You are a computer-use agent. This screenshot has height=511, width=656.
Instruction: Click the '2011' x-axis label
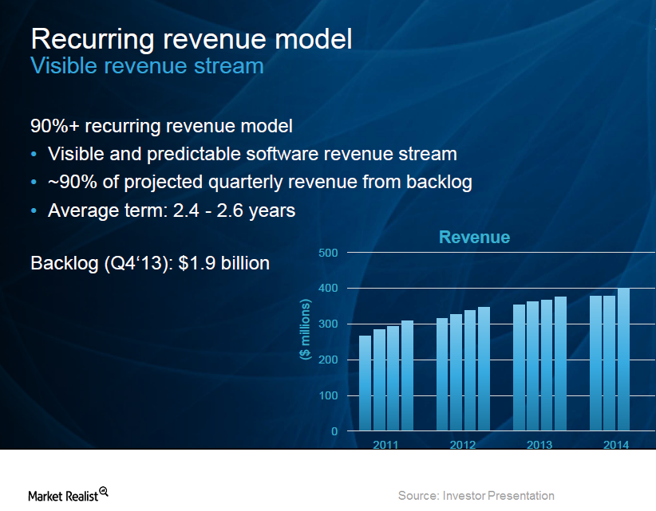[385, 445]
